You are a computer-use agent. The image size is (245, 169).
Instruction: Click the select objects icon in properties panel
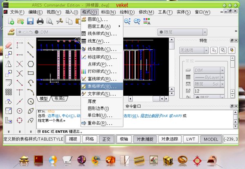[223, 50]
